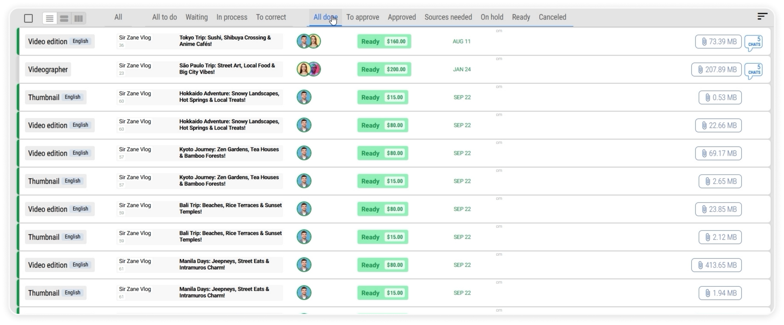Tick the select all checkbox
The image size is (784, 325).
click(x=28, y=18)
